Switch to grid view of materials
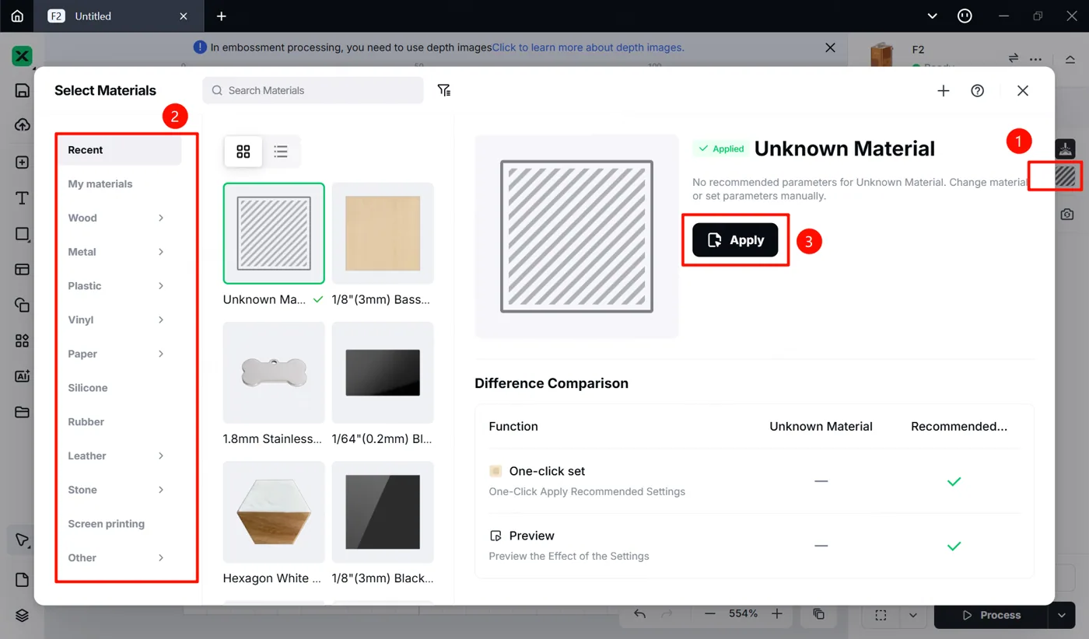 pyautogui.click(x=243, y=152)
